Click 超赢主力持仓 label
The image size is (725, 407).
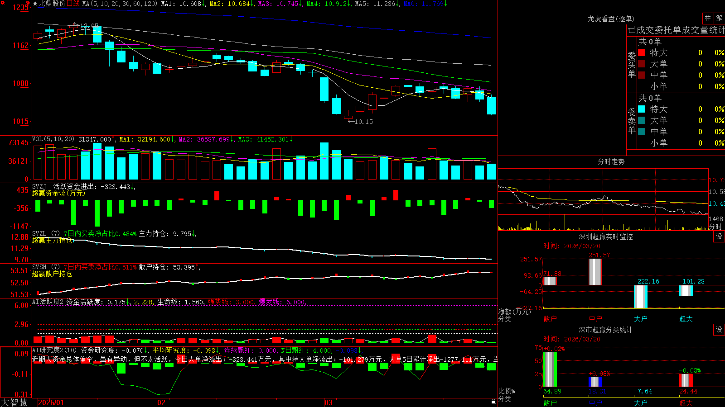point(52,241)
